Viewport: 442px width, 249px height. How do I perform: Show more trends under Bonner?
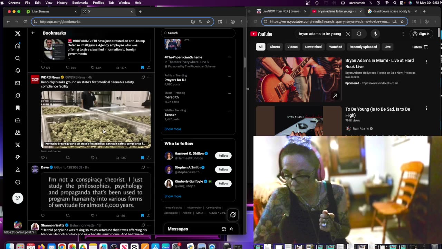click(x=173, y=129)
